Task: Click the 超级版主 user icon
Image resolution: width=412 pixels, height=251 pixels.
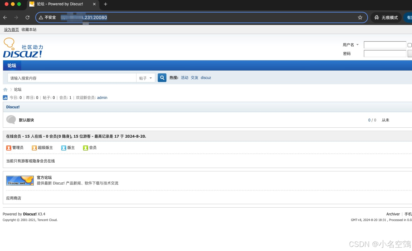Action: [34, 148]
